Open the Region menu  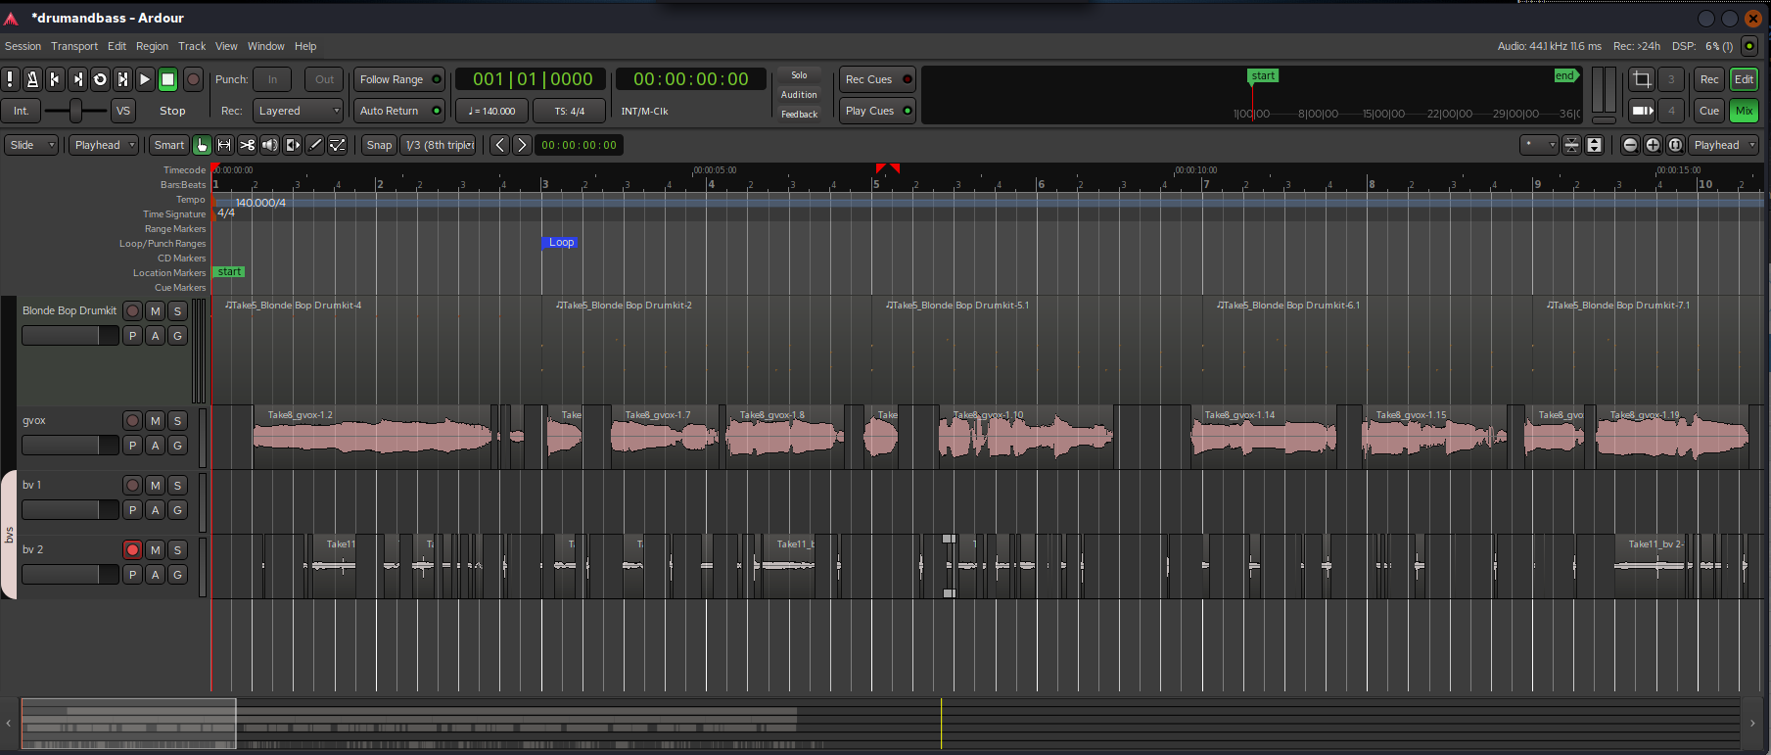coord(152,46)
